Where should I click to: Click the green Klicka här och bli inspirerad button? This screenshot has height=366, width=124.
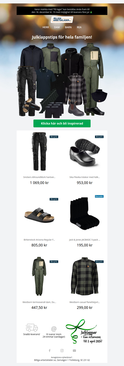62,123
